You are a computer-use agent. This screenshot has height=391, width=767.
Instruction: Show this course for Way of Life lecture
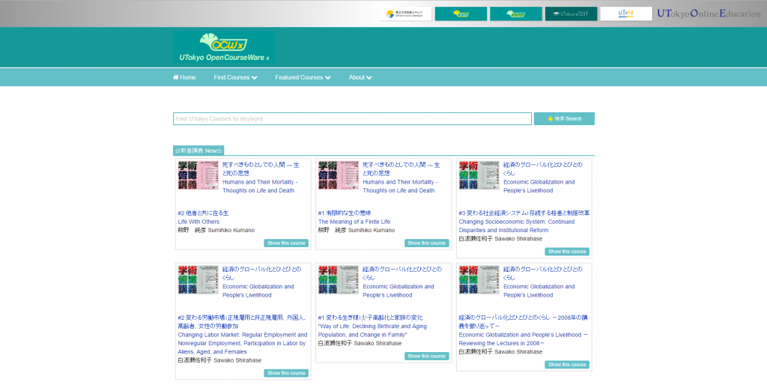coord(426,357)
